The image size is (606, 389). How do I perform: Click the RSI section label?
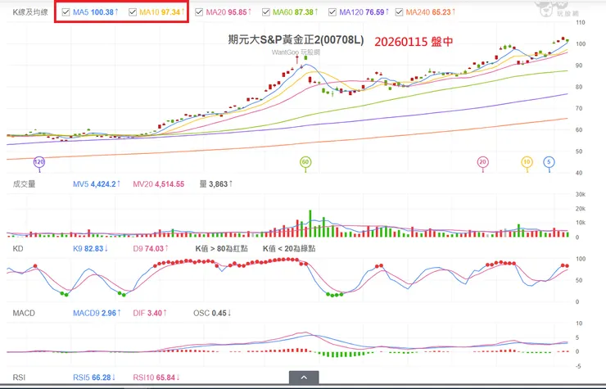(19, 378)
